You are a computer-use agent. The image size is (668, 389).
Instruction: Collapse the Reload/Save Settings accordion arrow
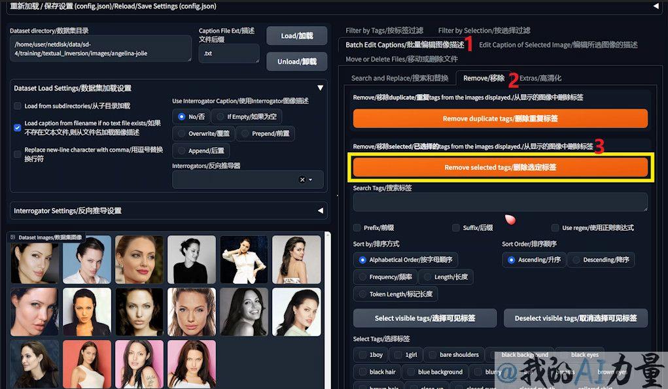(x=656, y=6)
